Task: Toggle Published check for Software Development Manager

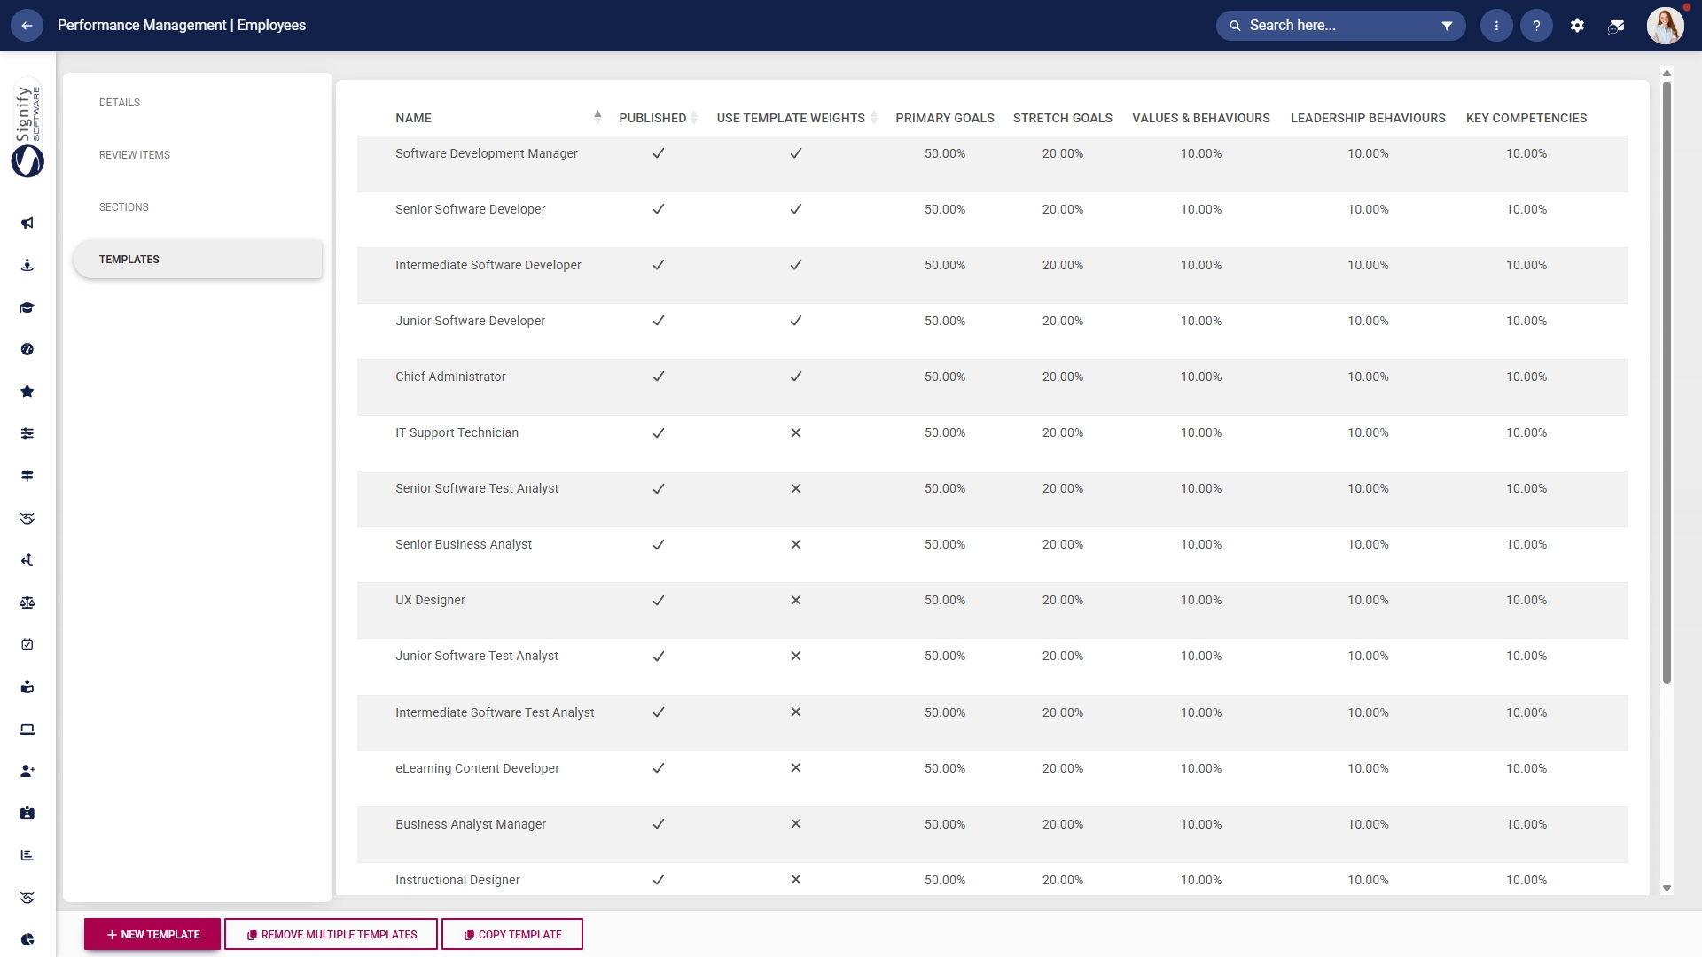Action: click(658, 153)
